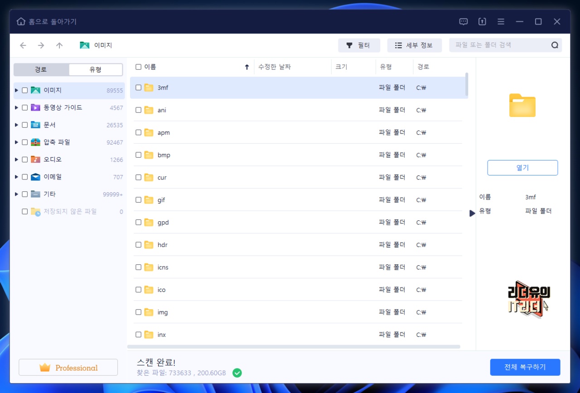Check the cur folder checkbox
The image size is (580, 393).
[138, 177]
